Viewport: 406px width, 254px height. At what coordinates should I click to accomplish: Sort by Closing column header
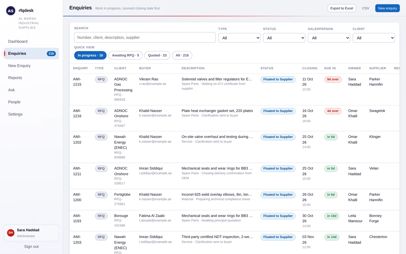pos(310,68)
